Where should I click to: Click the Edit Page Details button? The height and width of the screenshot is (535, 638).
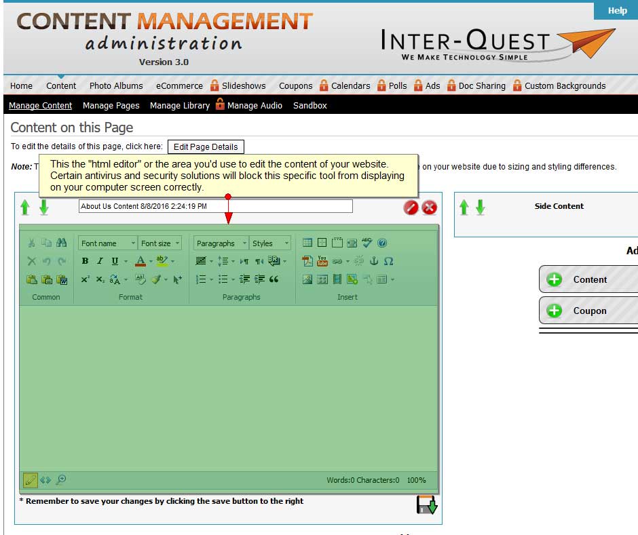pos(206,146)
